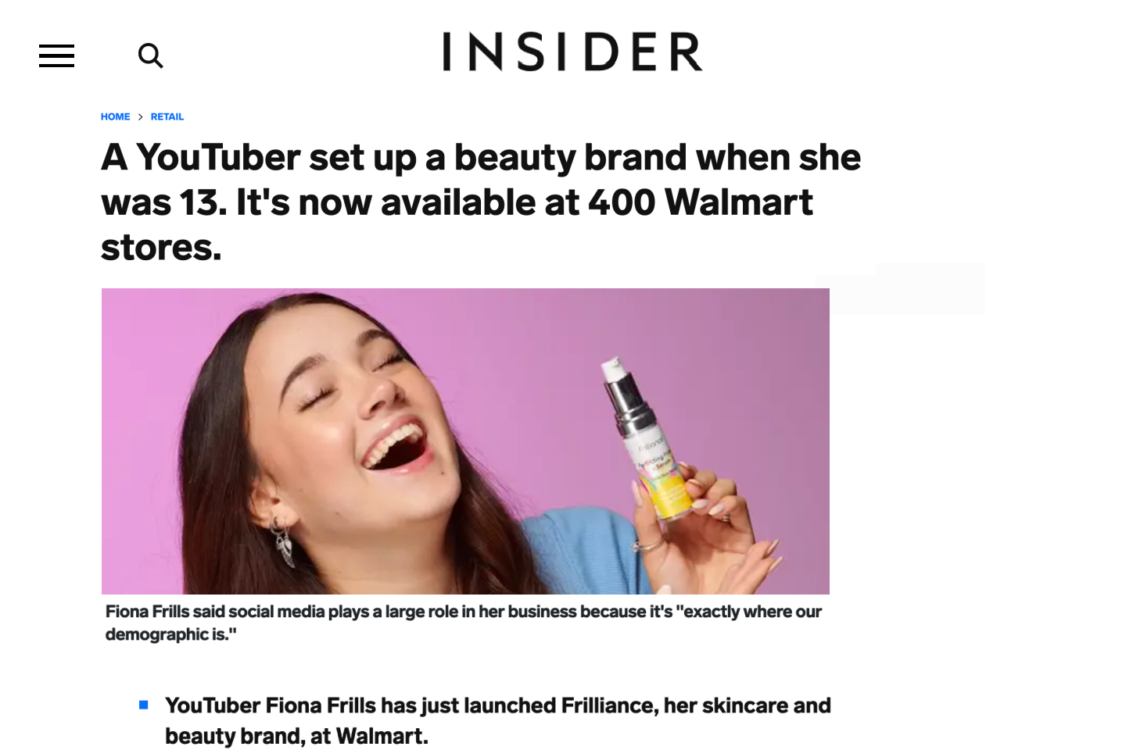Image resolution: width=1126 pixels, height=750 pixels.
Task: Click the word "stores." in headline
Action: click(161, 248)
